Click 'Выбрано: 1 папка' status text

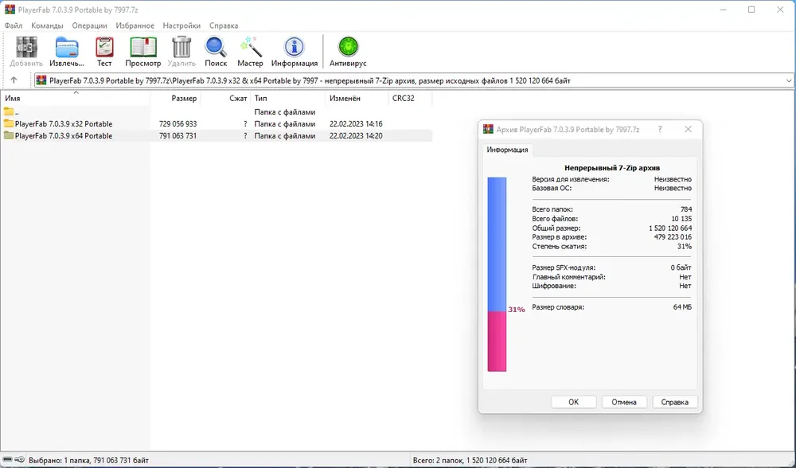click(x=89, y=460)
